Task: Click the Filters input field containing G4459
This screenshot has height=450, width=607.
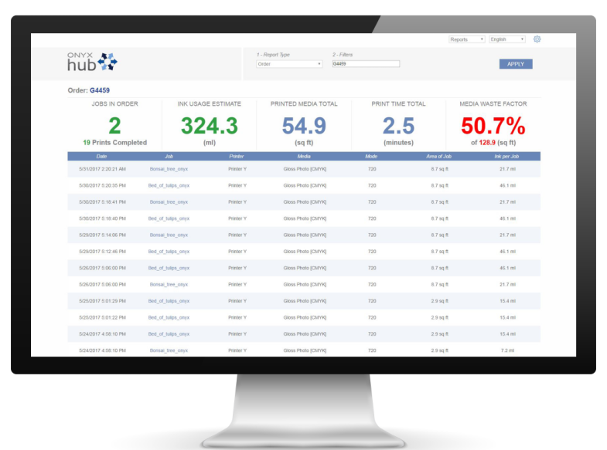Action: coord(365,64)
